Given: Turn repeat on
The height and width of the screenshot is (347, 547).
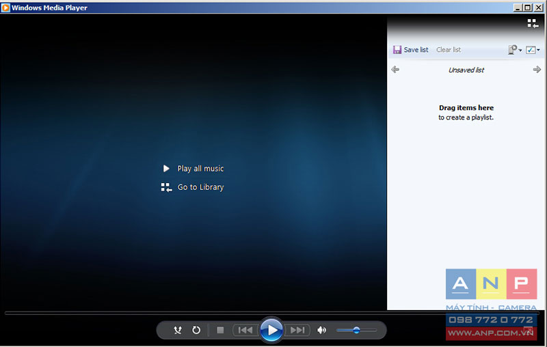Looking at the screenshot, I should pos(196,330).
